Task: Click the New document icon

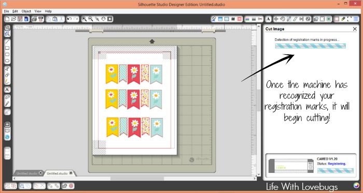Action: (x=8, y=19)
